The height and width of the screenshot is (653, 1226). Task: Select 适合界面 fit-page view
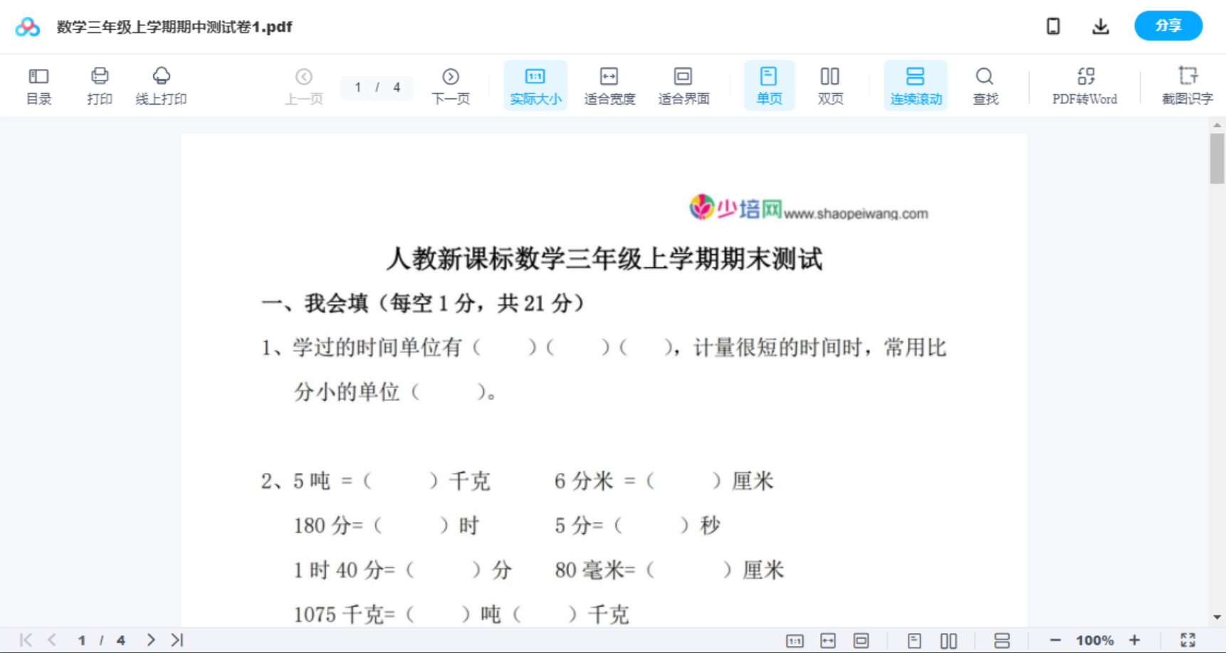point(683,85)
